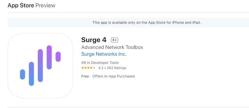Click the shortest blue bar in app icon
Screen dimensions: 249x108
[22, 74]
